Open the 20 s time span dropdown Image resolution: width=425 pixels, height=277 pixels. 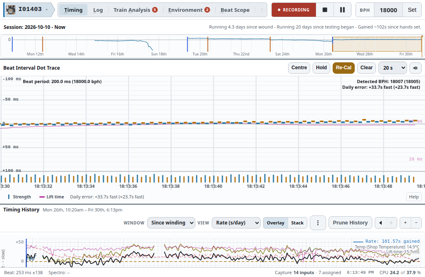pyautogui.click(x=393, y=68)
